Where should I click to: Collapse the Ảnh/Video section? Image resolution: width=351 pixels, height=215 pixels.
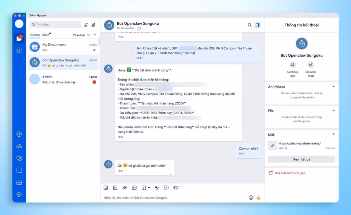click(333, 86)
